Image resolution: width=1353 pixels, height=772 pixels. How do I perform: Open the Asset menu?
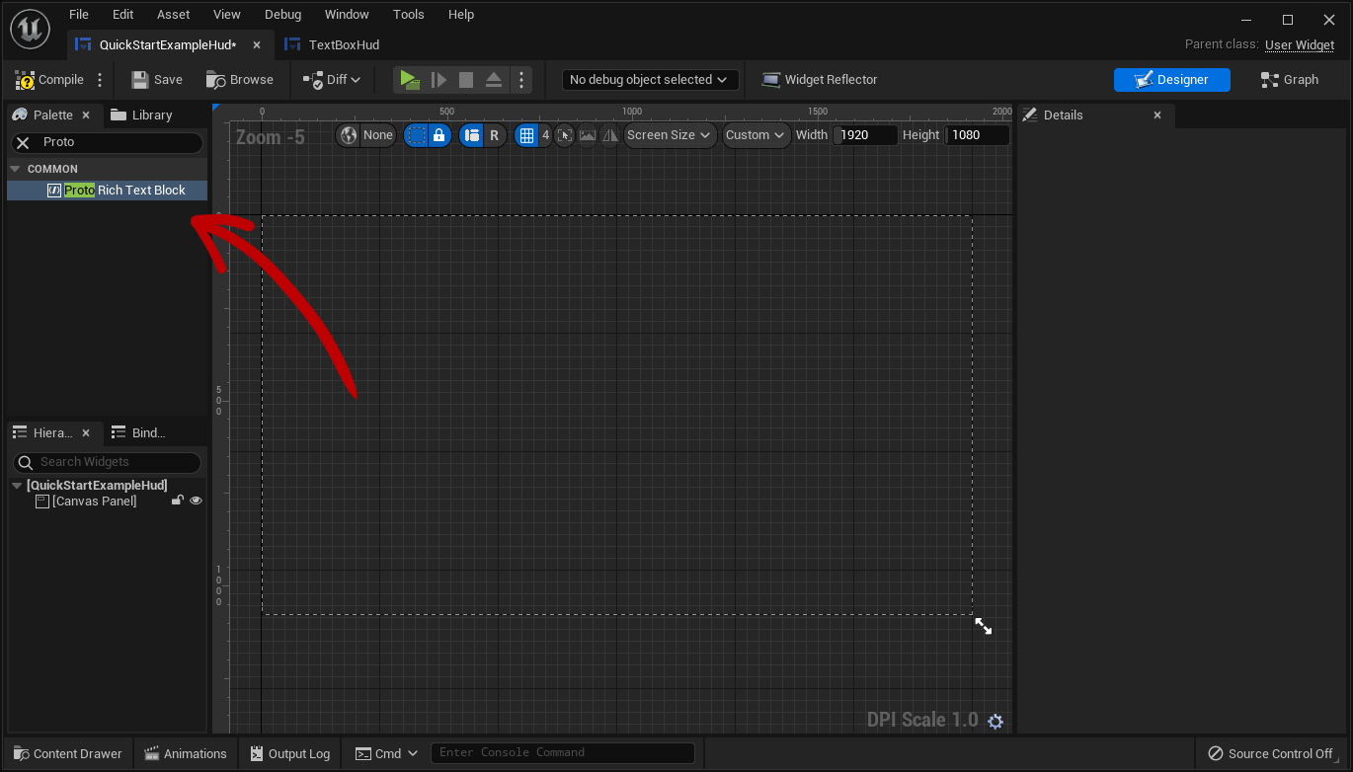tap(174, 15)
